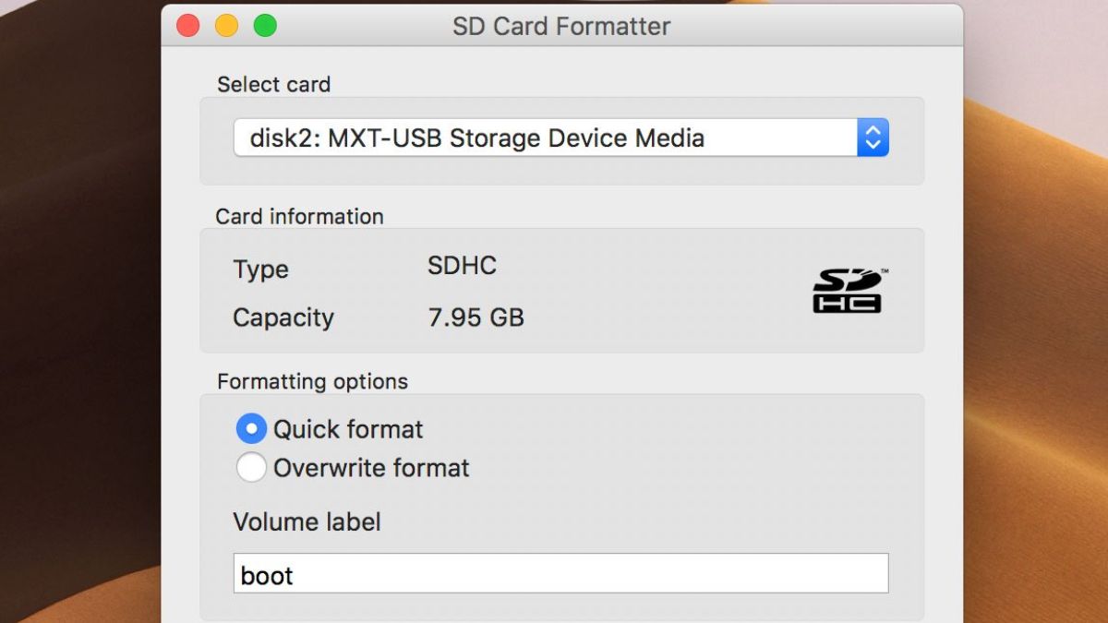Screen dimensions: 1108x623
Task: Click the blue dropdown stepper arrows
Action: tap(873, 138)
